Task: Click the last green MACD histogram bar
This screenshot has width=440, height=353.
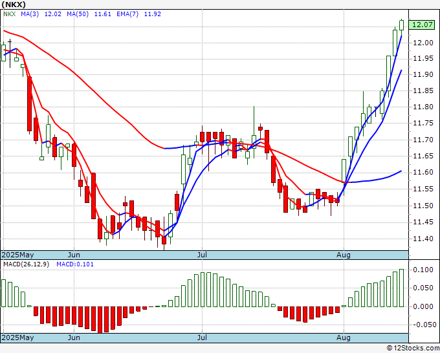Action: [402, 288]
